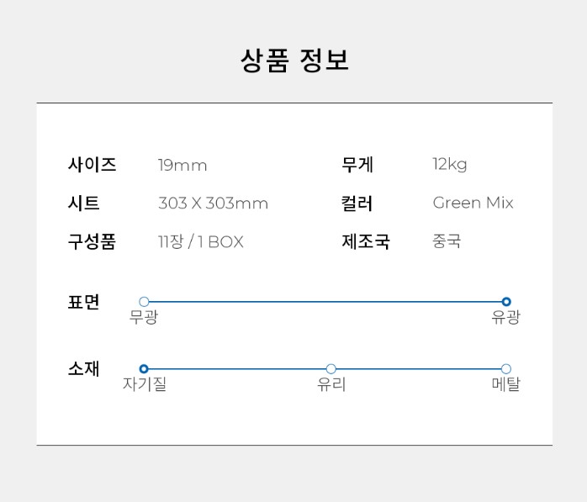Image resolution: width=587 pixels, height=502 pixels.
Task: Click the 사이즈 label
Action: point(92,165)
